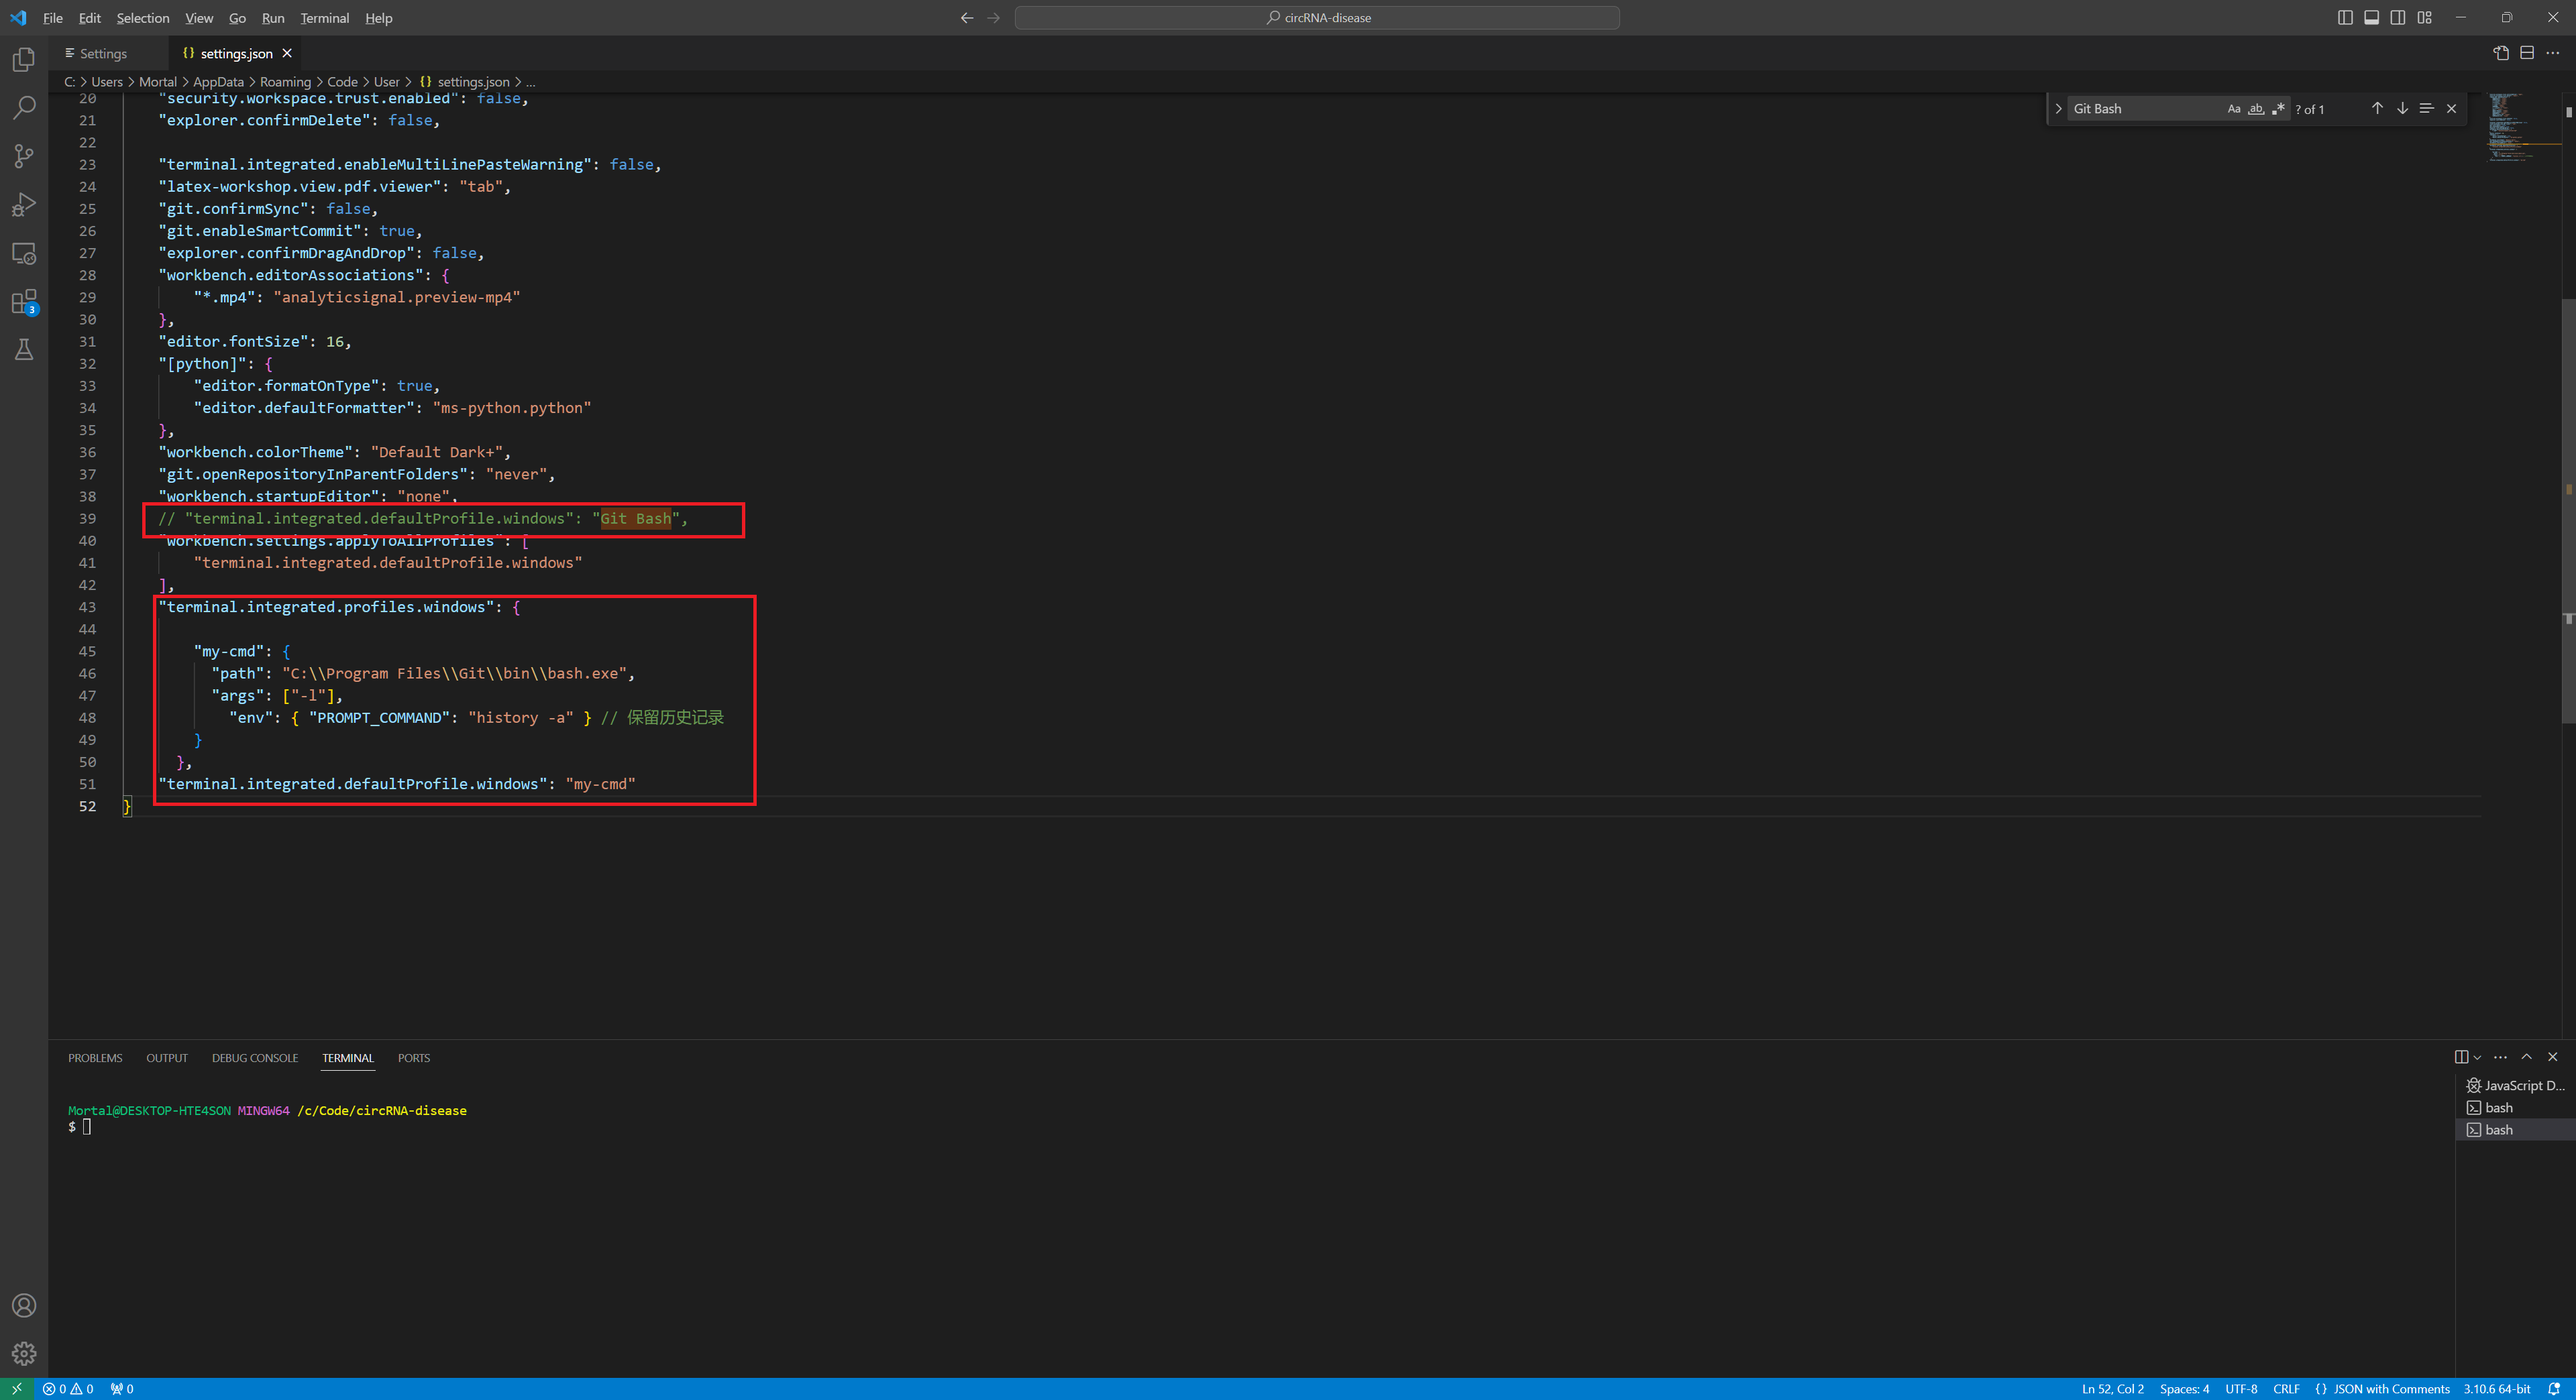This screenshot has width=2576, height=1400.
Task: Open the Manage gear menu
Action: 24,1354
